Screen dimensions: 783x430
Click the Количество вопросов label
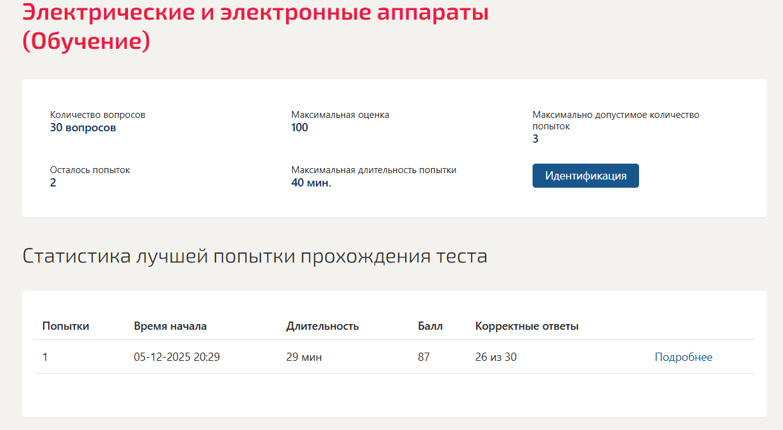point(98,115)
